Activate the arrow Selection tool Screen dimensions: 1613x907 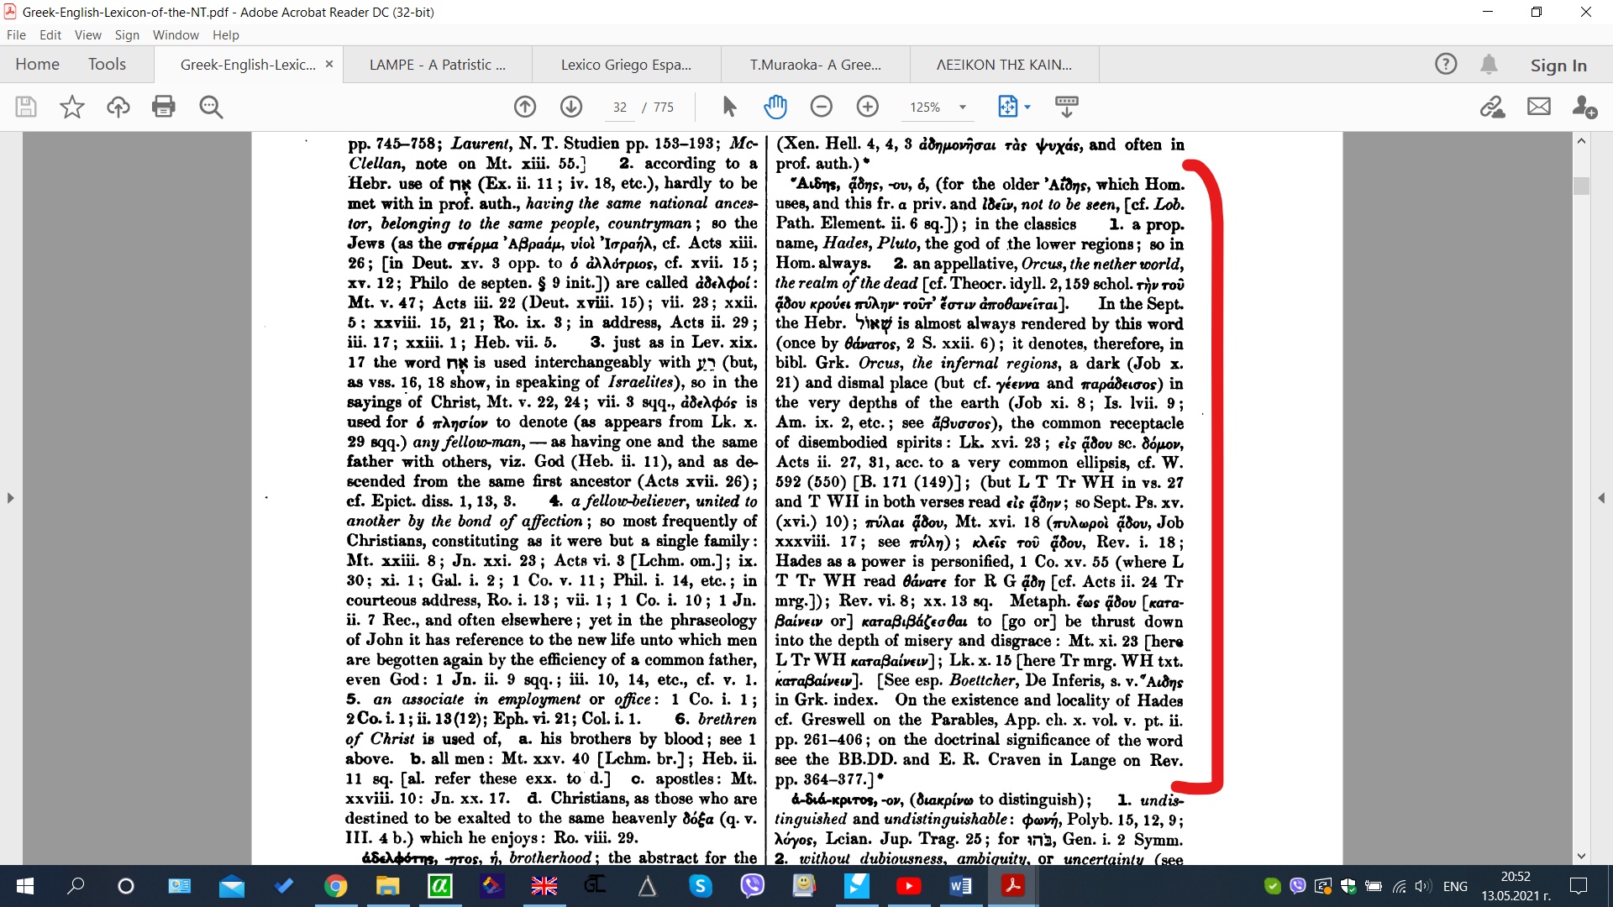pyautogui.click(x=729, y=107)
